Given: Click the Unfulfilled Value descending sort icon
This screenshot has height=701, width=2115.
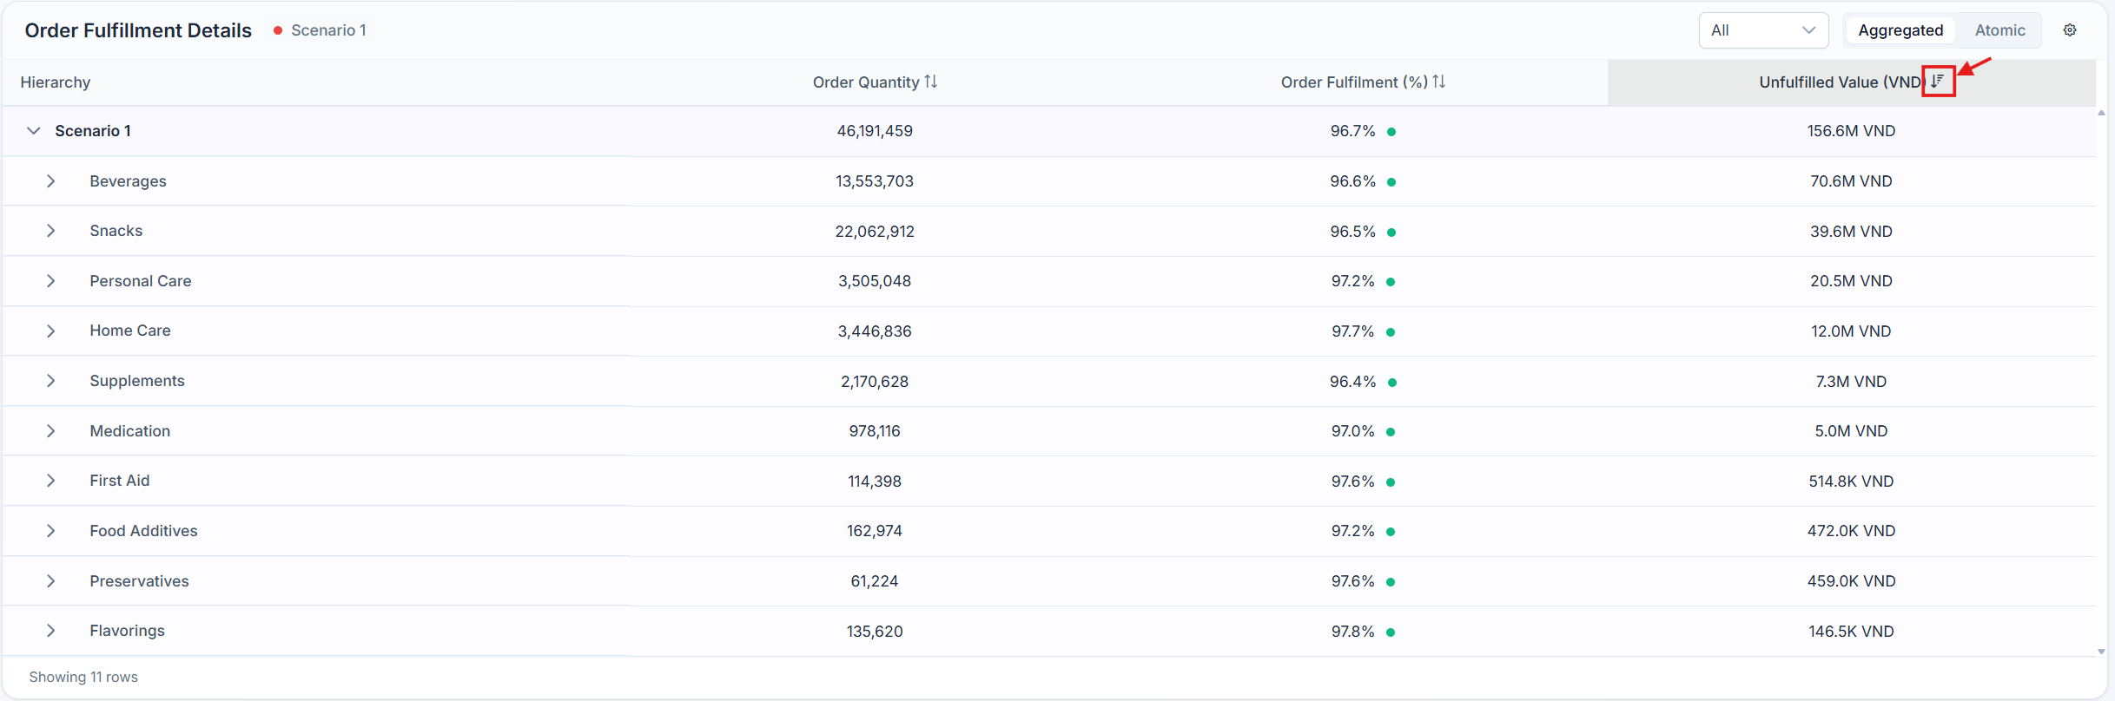Looking at the screenshot, I should pyautogui.click(x=1938, y=82).
